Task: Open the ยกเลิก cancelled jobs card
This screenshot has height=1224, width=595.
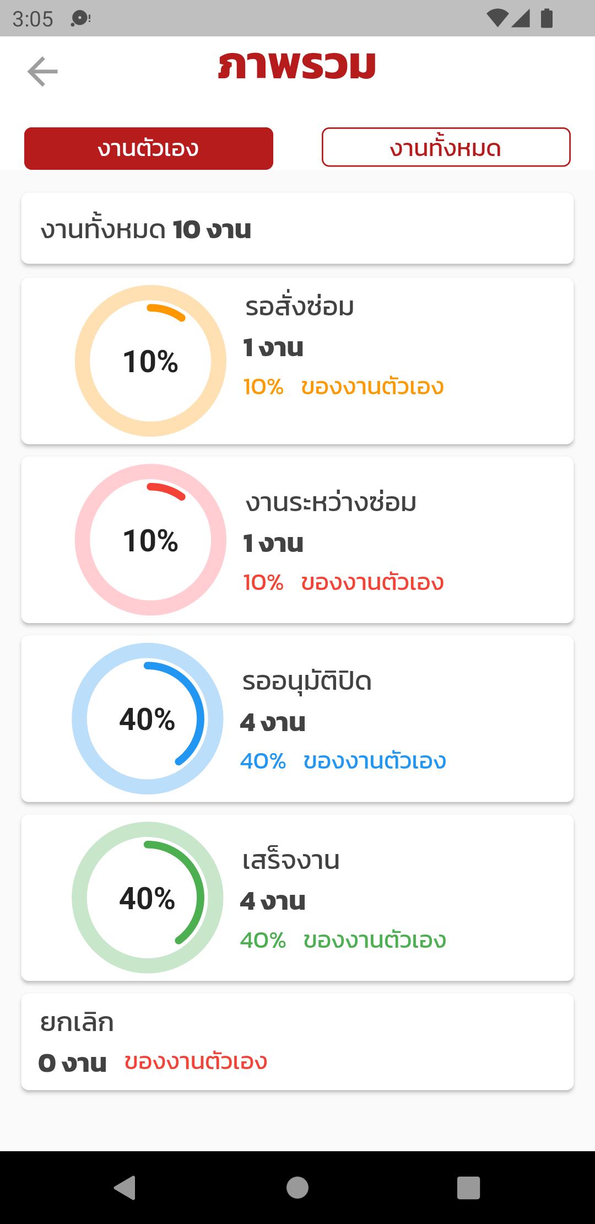Action: 297,1042
